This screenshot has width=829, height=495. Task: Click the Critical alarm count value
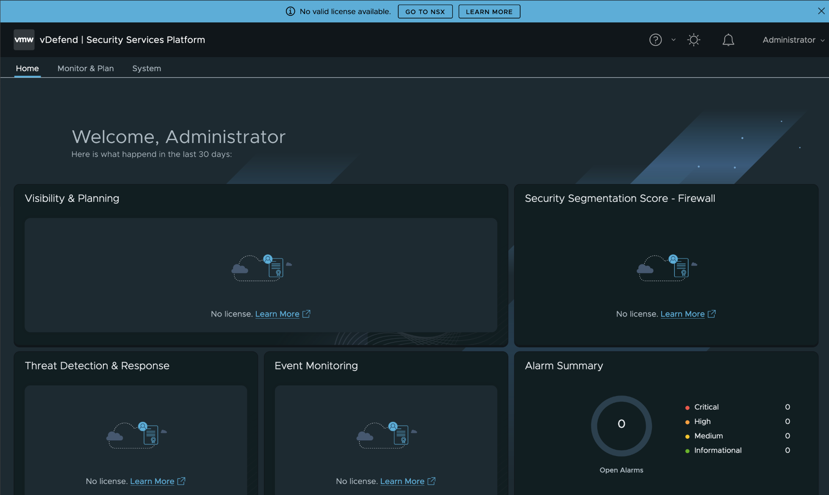(x=787, y=407)
